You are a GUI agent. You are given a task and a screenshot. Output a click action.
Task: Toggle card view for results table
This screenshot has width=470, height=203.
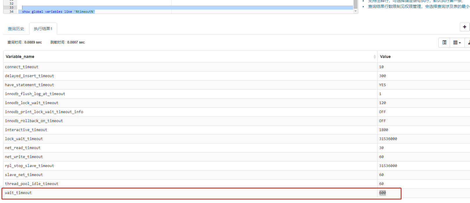[x=444, y=43]
